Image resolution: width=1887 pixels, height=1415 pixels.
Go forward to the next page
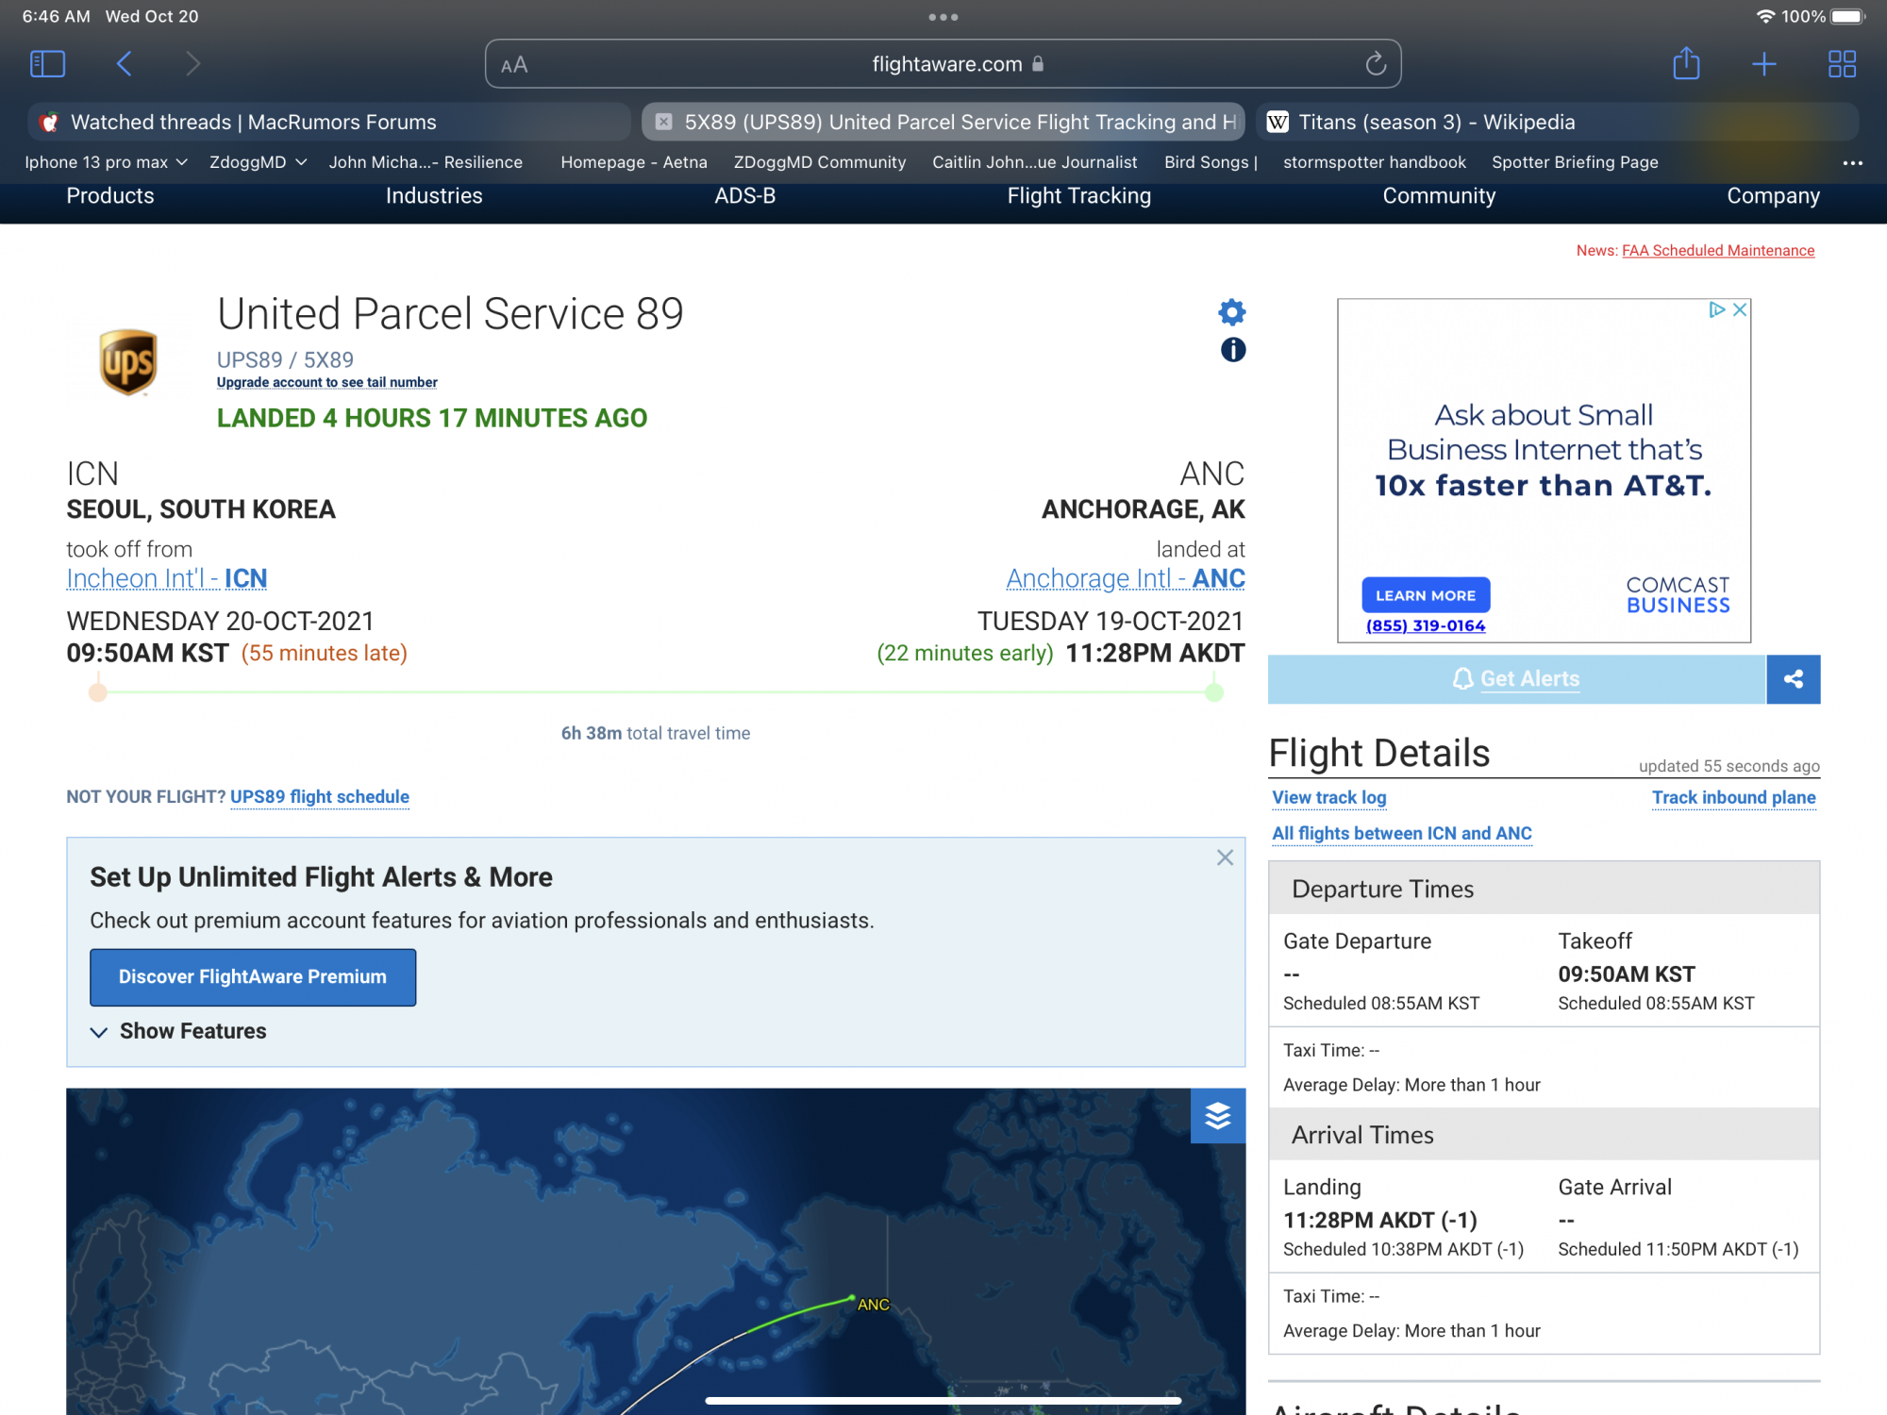click(x=193, y=64)
